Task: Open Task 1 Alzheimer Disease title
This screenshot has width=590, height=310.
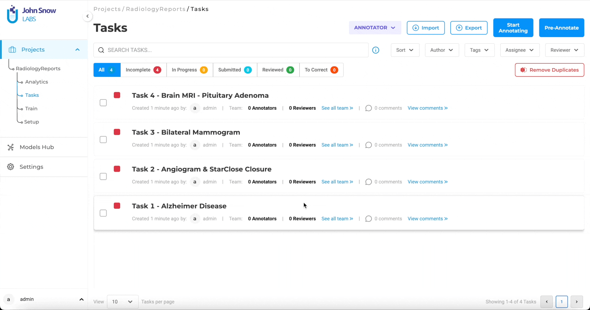Action: (x=179, y=206)
